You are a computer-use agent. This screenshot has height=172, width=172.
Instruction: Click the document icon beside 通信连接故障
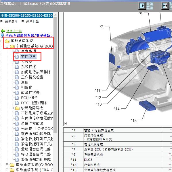tap(17, 124)
